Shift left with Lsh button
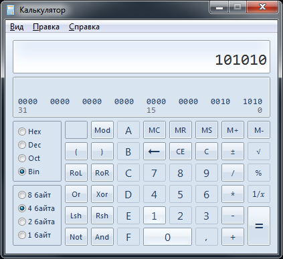283x259 pixels. tap(76, 216)
